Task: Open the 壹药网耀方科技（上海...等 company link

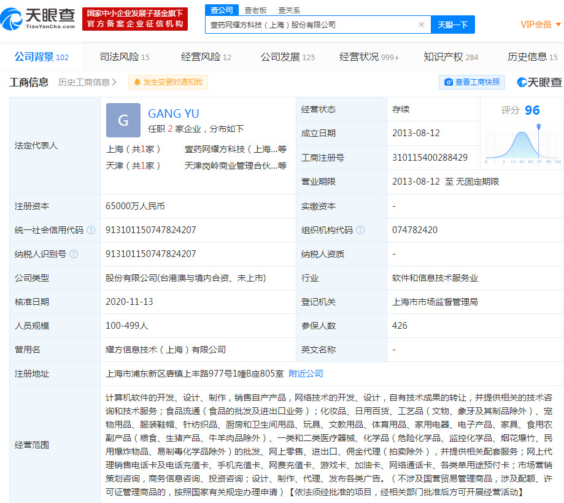Action: click(236, 149)
